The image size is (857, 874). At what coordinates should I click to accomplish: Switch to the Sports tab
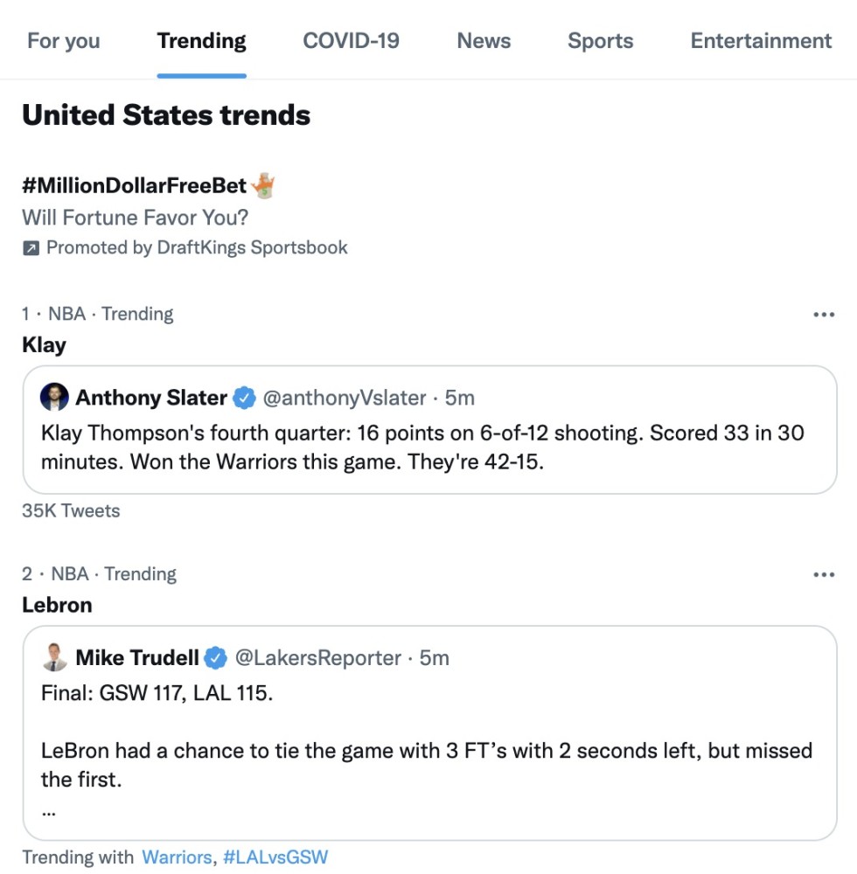tap(601, 41)
